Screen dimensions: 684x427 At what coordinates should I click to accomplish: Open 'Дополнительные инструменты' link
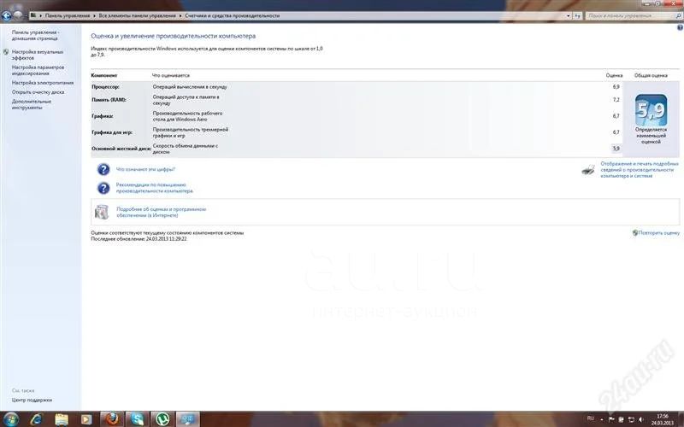[x=32, y=104]
